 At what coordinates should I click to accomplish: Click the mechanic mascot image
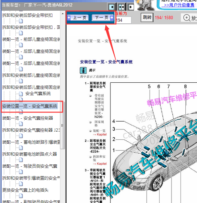[145, 5]
